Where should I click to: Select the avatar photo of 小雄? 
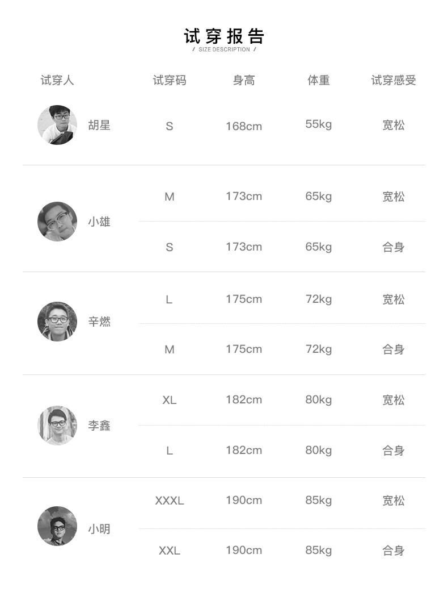point(57,222)
